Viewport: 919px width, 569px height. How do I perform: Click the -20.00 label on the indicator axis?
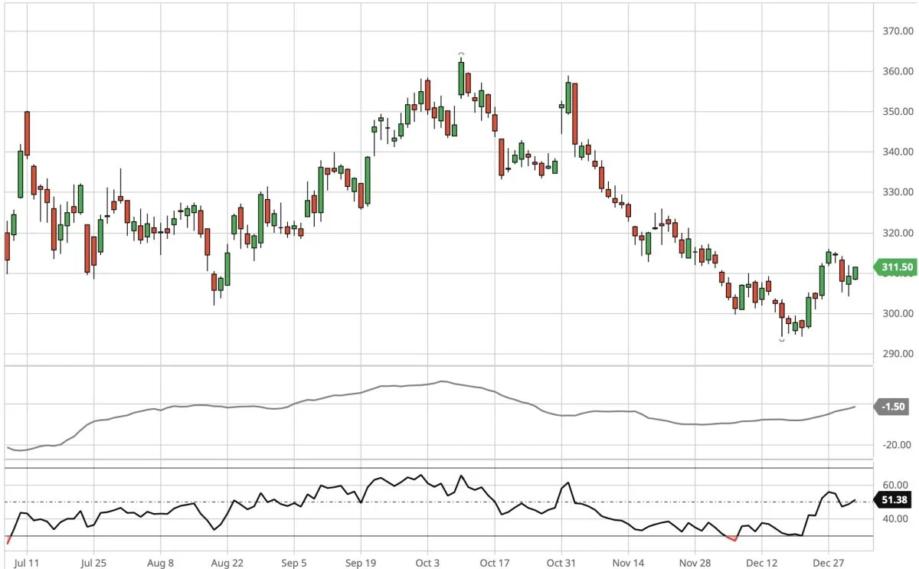895,445
